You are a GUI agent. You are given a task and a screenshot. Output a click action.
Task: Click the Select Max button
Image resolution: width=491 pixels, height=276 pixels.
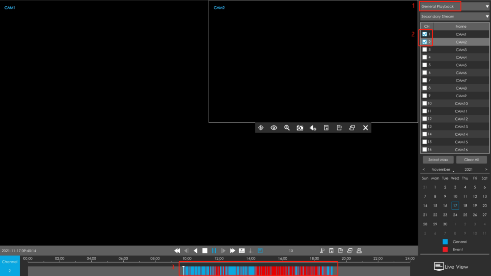point(438,160)
